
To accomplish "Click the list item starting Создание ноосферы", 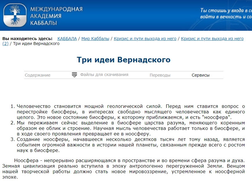I will [x=131, y=145].
